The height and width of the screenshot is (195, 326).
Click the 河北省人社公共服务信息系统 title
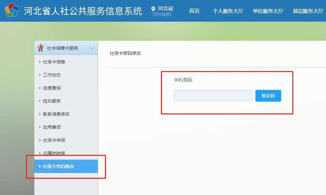tap(83, 11)
